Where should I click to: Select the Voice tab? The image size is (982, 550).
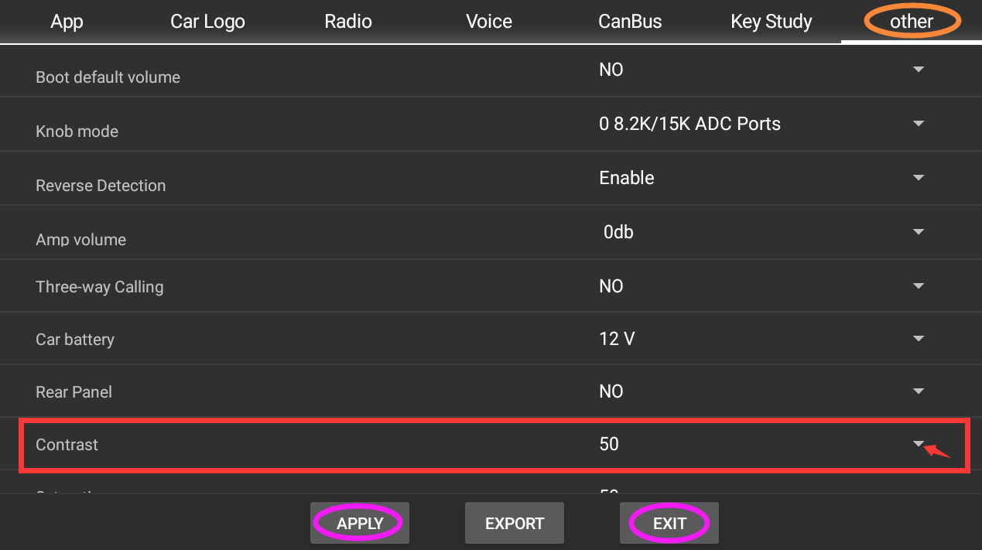coord(489,21)
